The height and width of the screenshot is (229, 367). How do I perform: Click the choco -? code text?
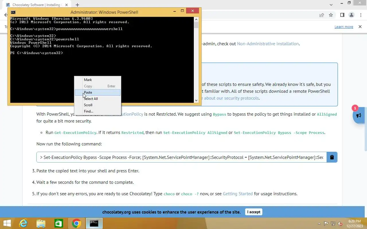pyautogui.click(x=190, y=194)
